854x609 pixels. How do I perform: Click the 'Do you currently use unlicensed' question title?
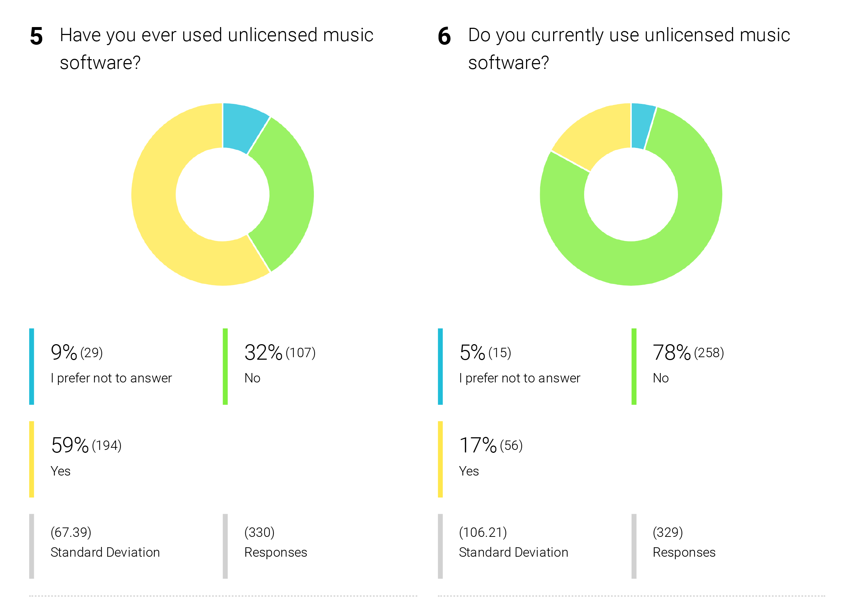[x=629, y=48]
